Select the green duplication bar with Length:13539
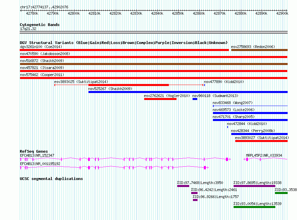The image size is (297, 220). pyautogui.click(x=254, y=207)
